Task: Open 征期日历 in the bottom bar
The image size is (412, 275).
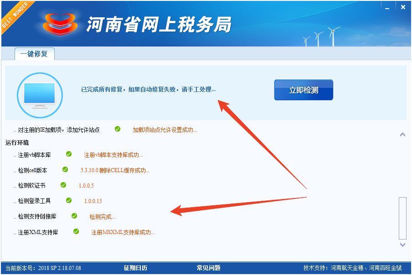Action: pyautogui.click(x=135, y=268)
